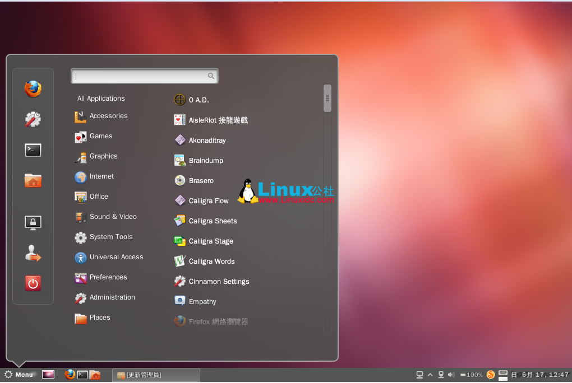Screen dimensions: 572x383
Task: Open the clock showing 6月 17, 12:47
Action: click(x=540, y=375)
